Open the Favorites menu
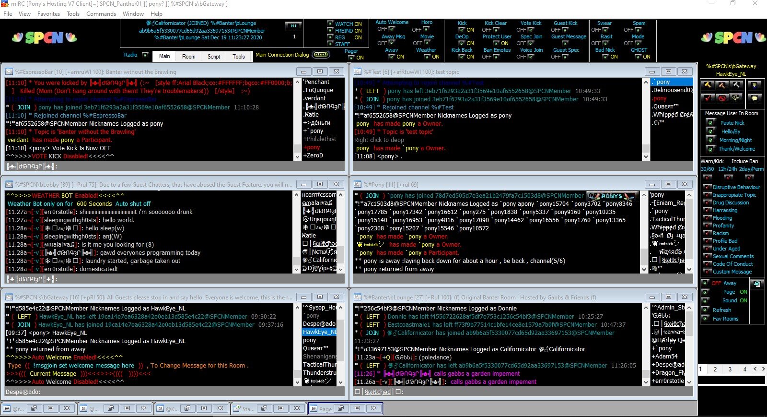The image size is (767, 417). coord(48,14)
